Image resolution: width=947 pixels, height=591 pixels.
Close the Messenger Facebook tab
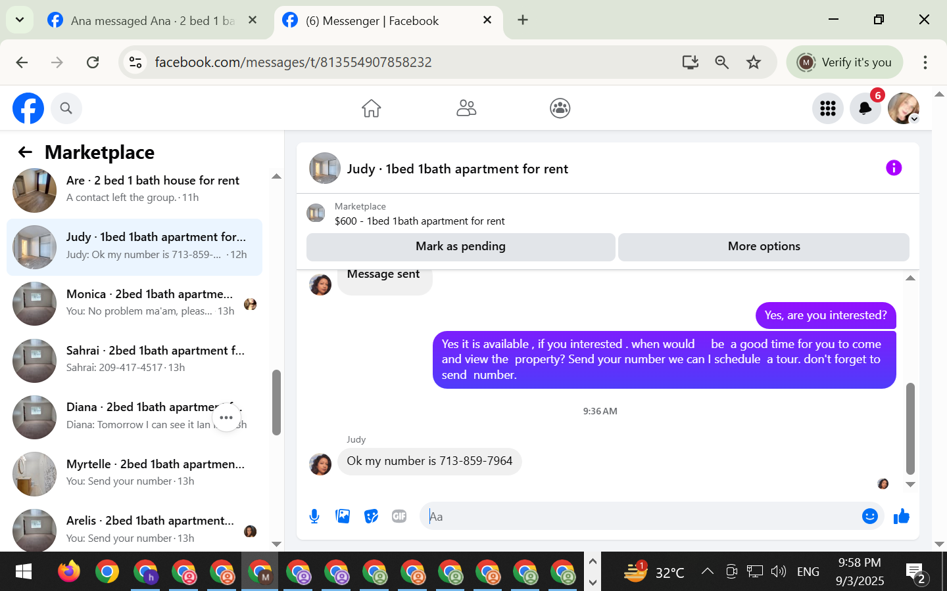[487, 20]
